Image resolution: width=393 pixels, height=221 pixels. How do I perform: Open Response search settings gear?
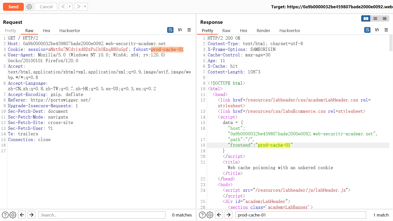[210, 215]
